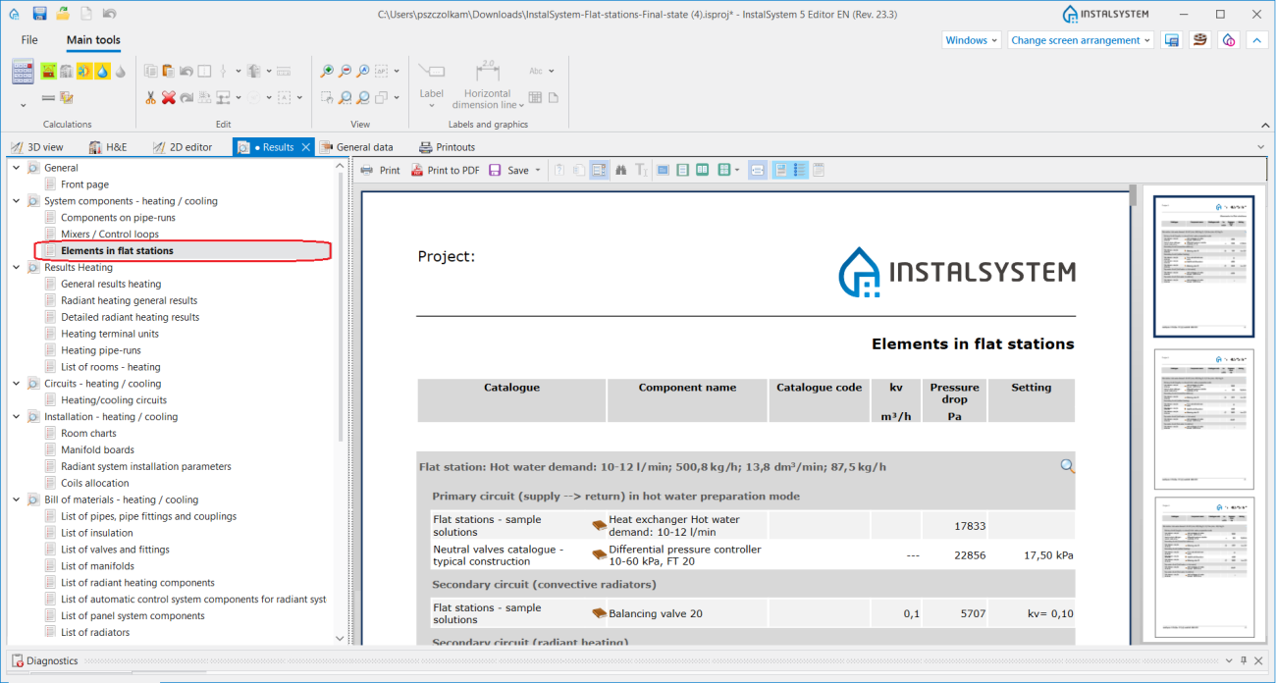Viewport: 1276px width, 683px height.
Task: Open Change screen arrangement dropdown
Action: coord(1081,40)
